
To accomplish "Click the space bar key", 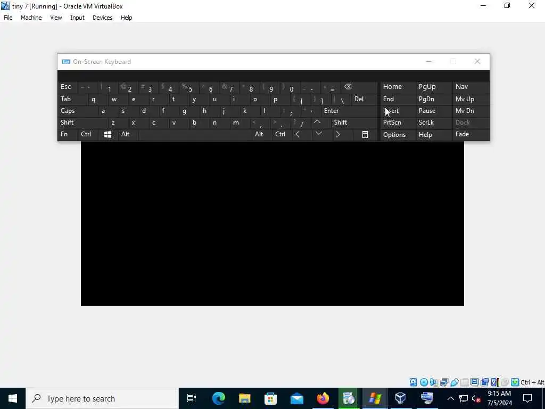I will click(195, 134).
